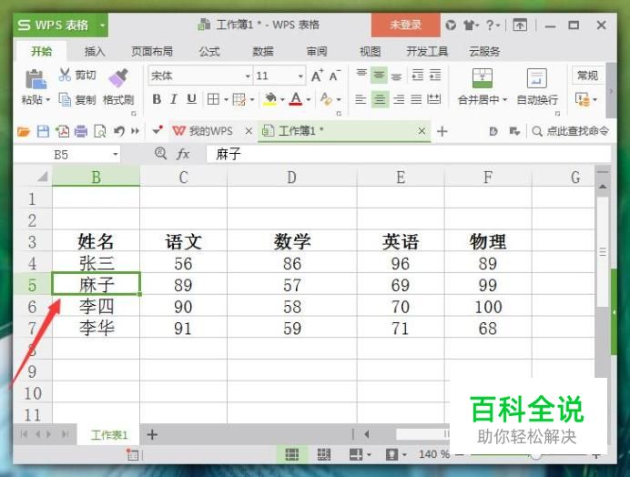The height and width of the screenshot is (477, 630).
Task: Open the number format 常规 box
Action: [x=588, y=76]
